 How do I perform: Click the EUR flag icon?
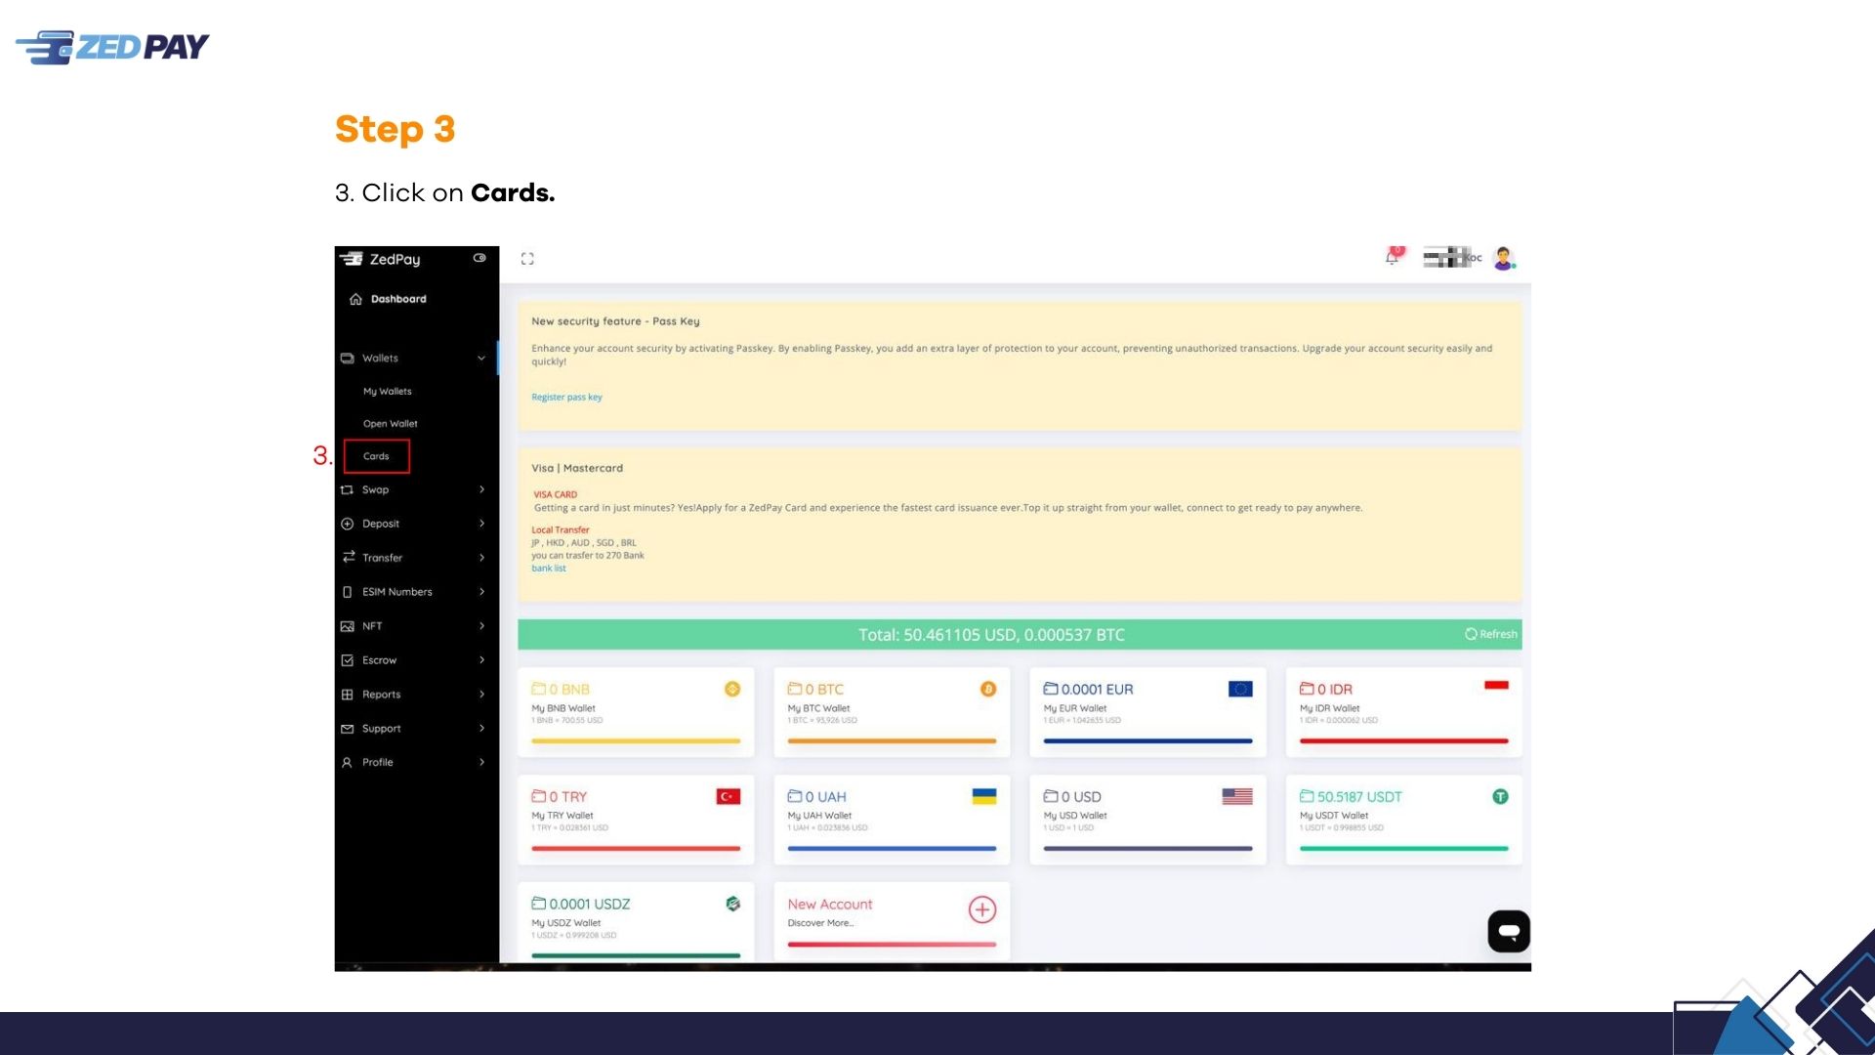coord(1240,690)
